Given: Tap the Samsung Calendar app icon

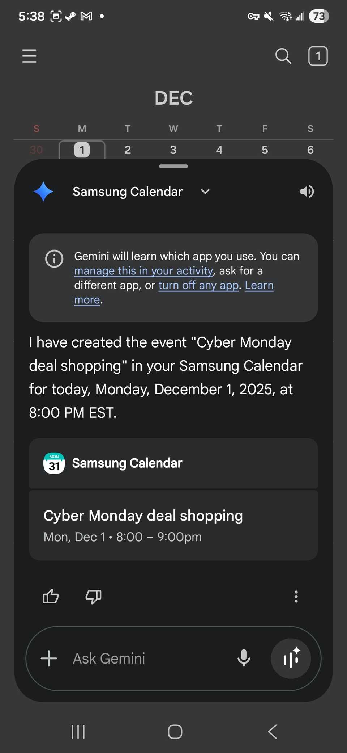Looking at the screenshot, I should [x=54, y=463].
